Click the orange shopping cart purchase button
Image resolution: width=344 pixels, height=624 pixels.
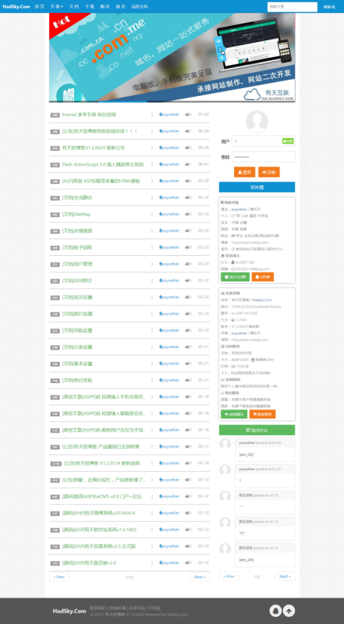262,415
